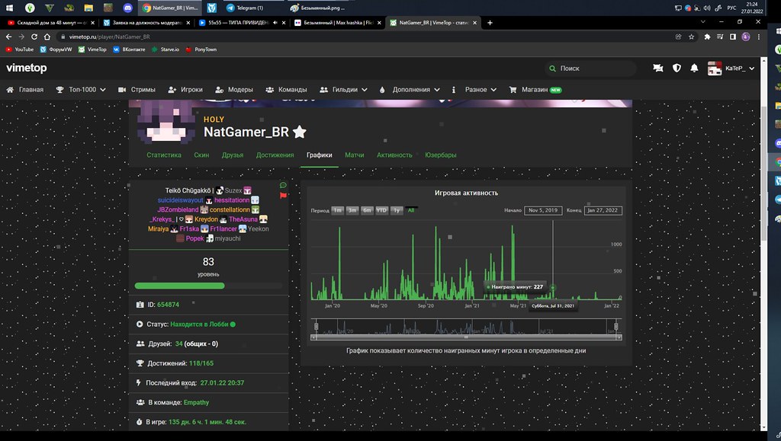Select the 1m period range button

[338, 210]
